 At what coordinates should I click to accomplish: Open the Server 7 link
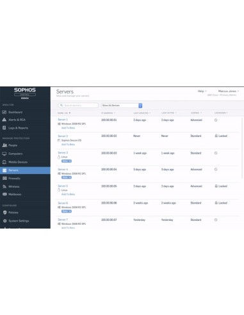coord(63,220)
